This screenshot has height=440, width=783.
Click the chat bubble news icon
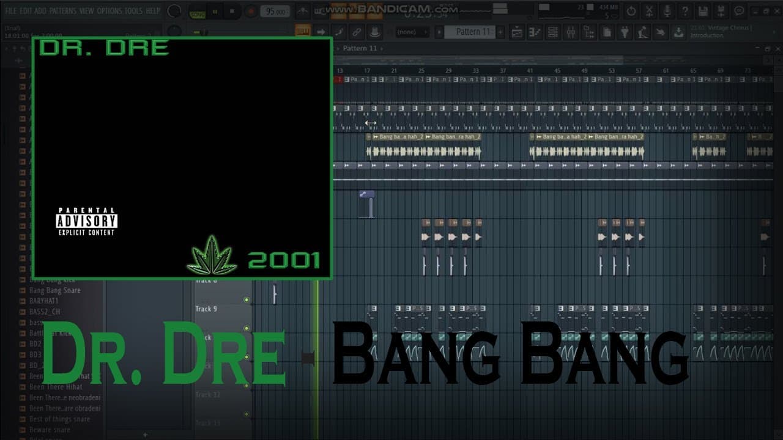[739, 11]
